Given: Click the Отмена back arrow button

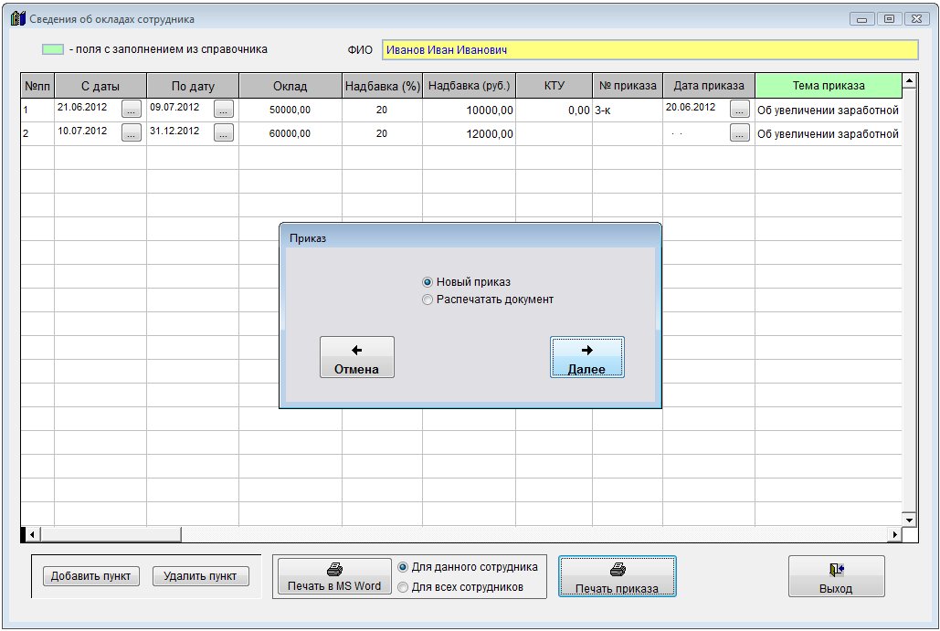Looking at the screenshot, I should pyautogui.click(x=356, y=357).
